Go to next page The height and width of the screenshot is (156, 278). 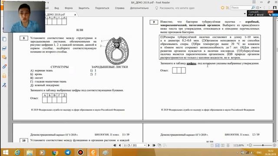point(149,145)
